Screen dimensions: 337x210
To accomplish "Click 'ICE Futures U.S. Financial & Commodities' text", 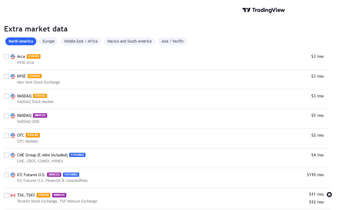I will point(52,181).
